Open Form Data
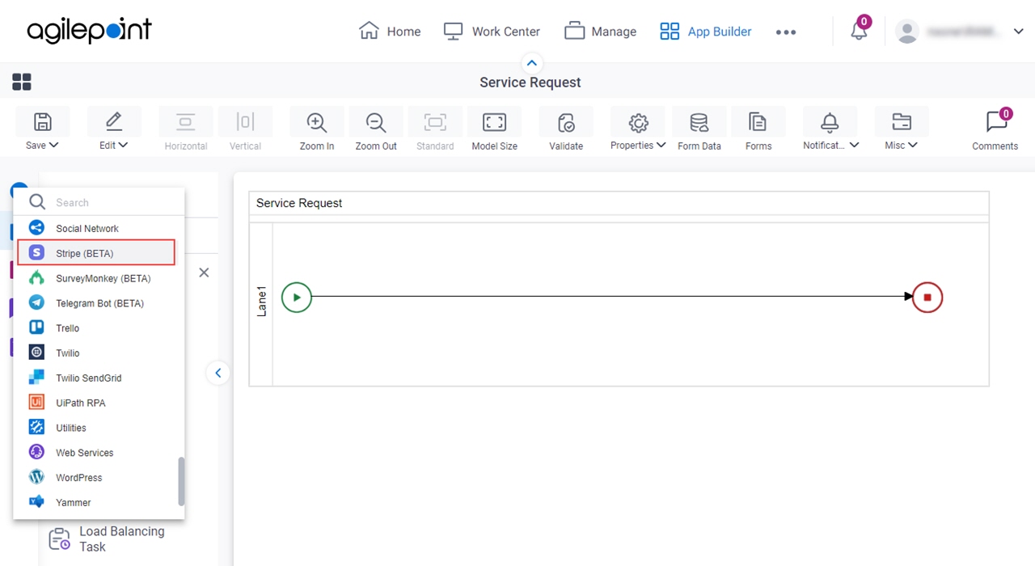 (699, 129)
